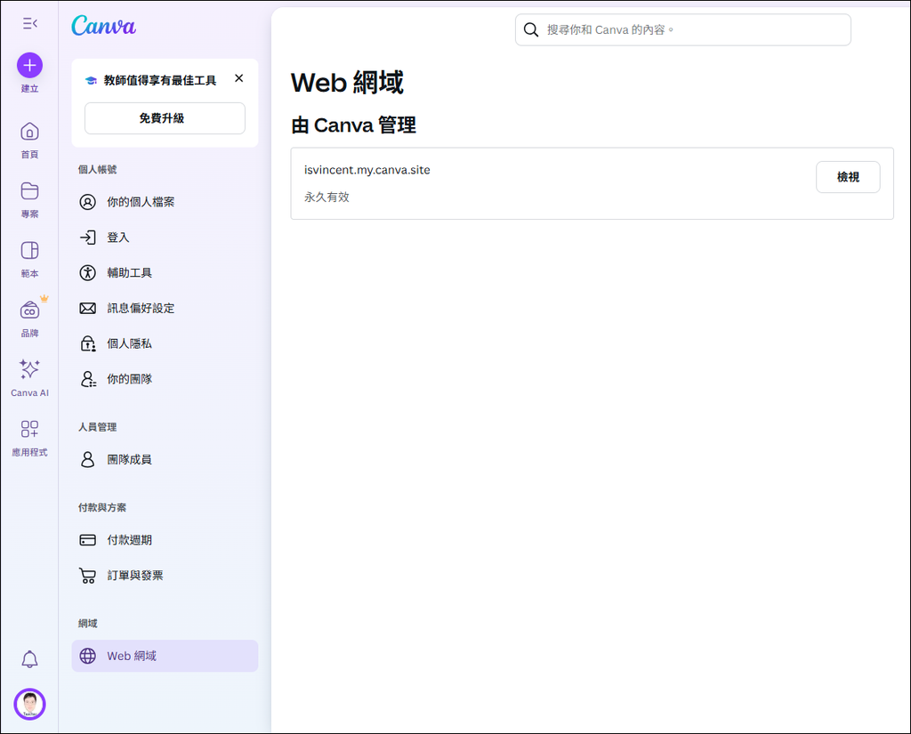The width and height of the screenshot is (911, 734).
Task: Go to Home (首頁) icon
Action: pos(29,132)
